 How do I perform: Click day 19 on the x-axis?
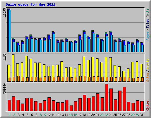click(88, 115)
